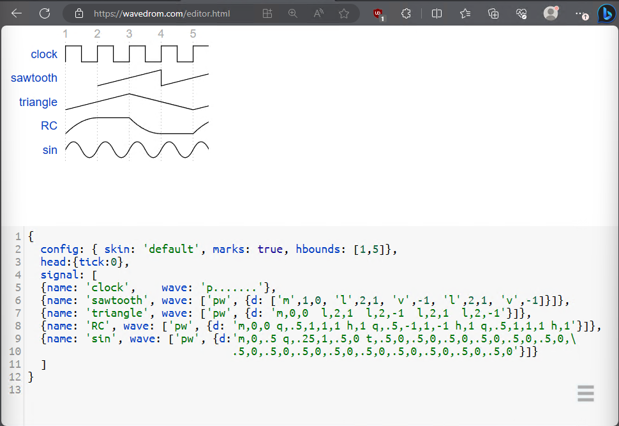Open the Browser essentials icon

point(521,13)
